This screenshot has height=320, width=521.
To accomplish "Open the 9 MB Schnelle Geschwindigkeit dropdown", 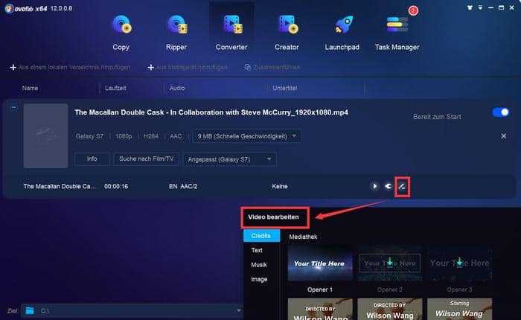I will click(x=246, y=136).
